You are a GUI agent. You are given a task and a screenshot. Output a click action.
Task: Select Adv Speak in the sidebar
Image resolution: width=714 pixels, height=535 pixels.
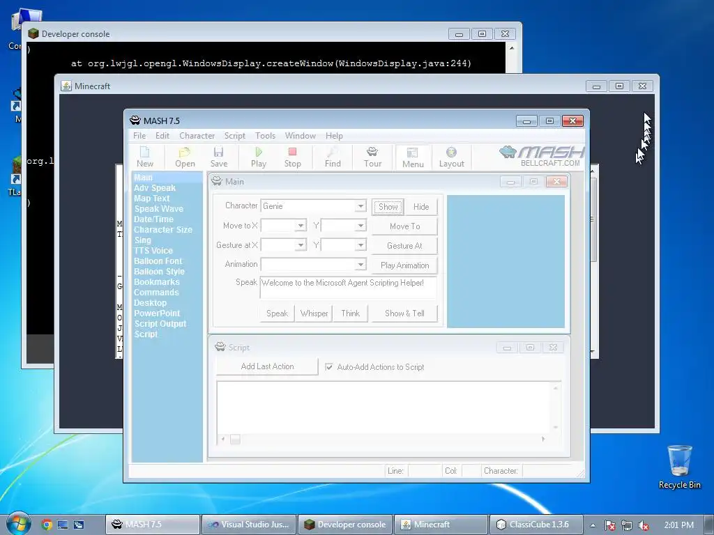coord(154,188)
